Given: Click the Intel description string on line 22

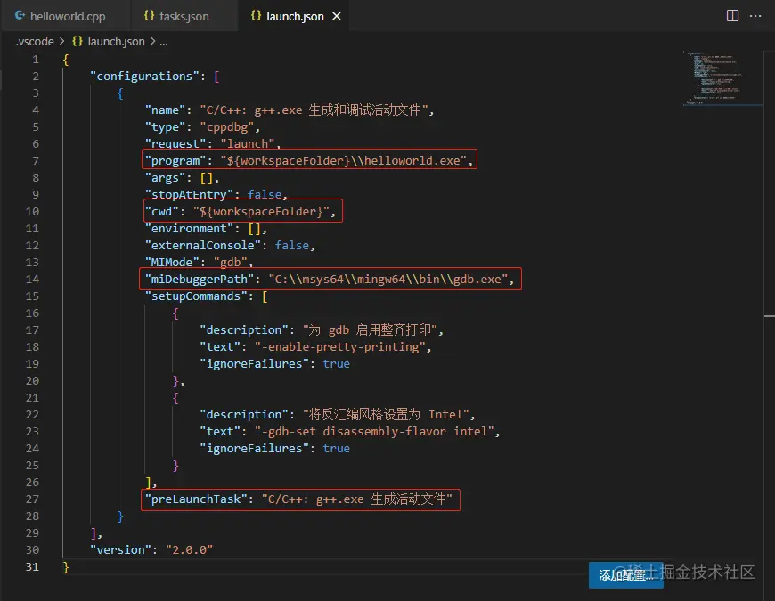Looking at the screenshot, I should (x=386, y=414).
